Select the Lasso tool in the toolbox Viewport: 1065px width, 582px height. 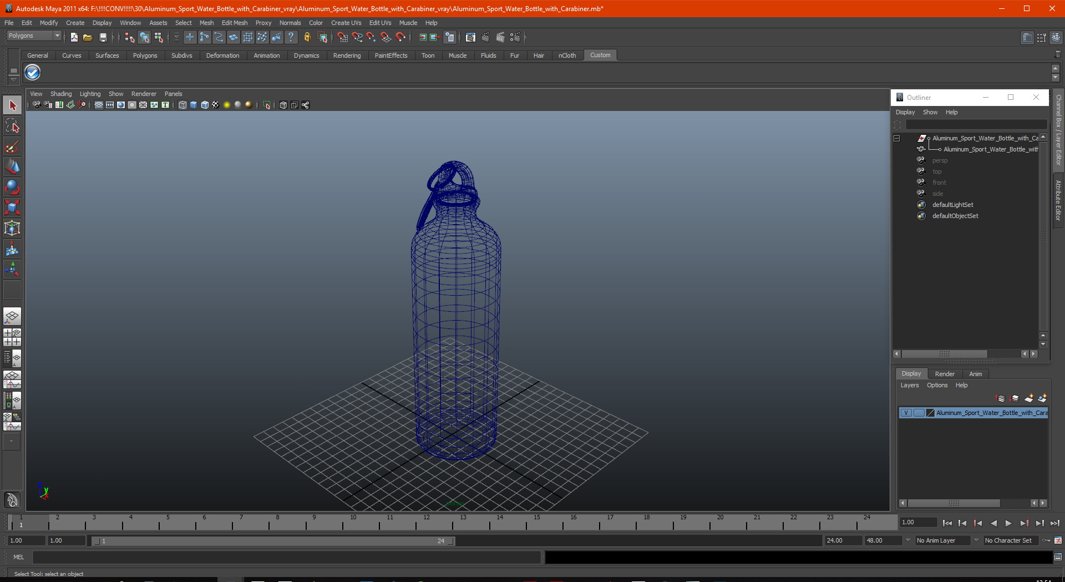[12, 126]
